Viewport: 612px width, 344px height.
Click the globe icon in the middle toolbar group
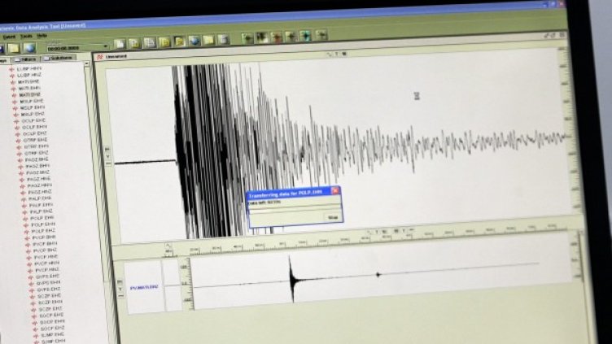click(195, 40)
